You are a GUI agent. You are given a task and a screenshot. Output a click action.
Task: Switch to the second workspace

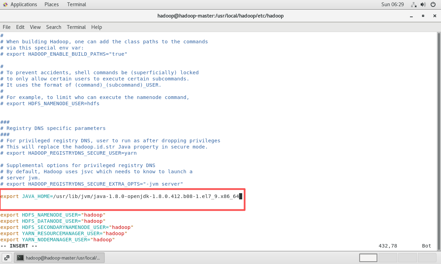click(x=388, y=257)
